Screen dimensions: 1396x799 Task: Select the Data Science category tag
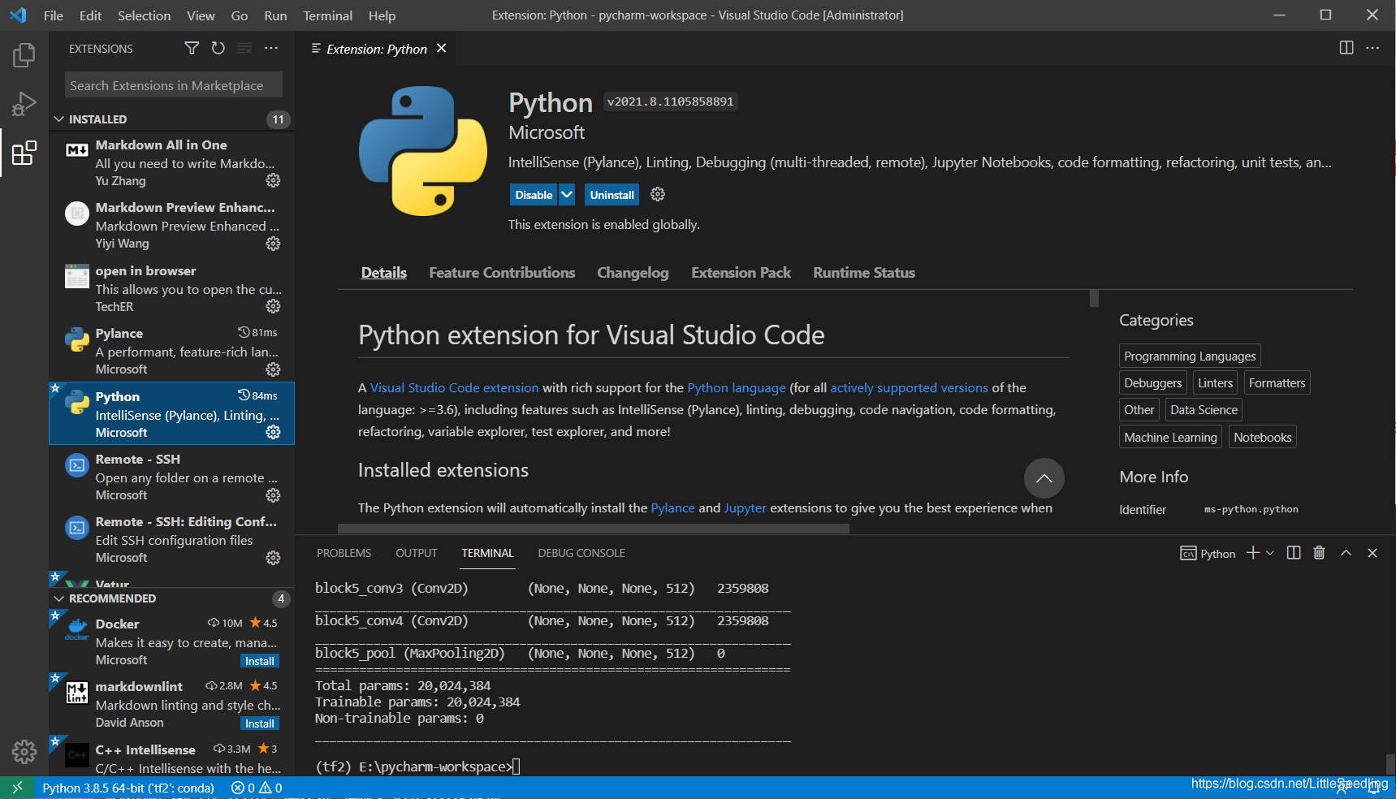pyautogui.click(x=1204, y=410)
